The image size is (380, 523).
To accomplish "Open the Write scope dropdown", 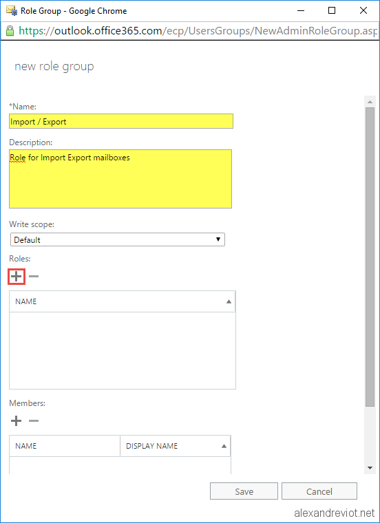I will 118,239.
